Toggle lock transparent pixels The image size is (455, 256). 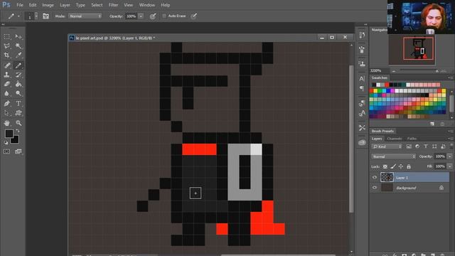385,166
